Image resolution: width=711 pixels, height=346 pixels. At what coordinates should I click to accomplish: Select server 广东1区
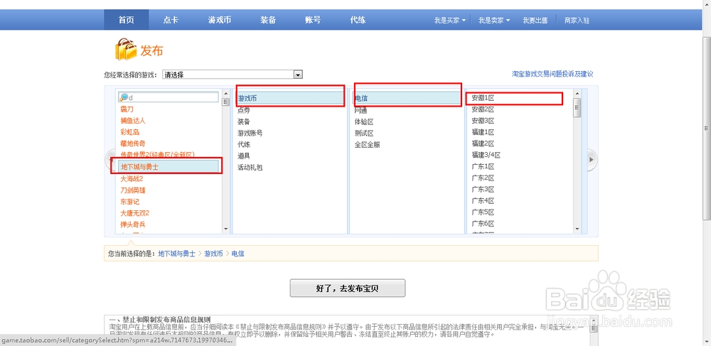point(483,166)
